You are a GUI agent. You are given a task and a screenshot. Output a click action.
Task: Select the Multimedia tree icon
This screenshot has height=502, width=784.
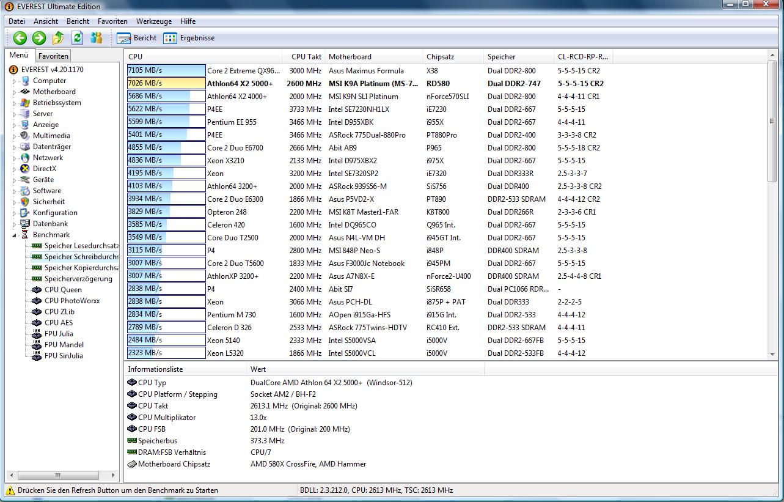25,136
